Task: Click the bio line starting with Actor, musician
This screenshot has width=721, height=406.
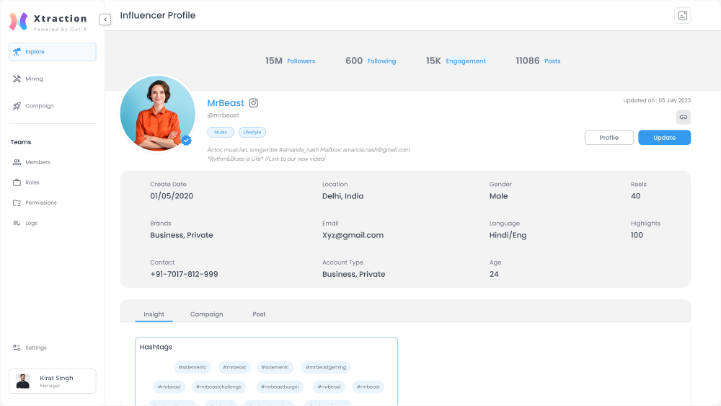Action: pyautogui.click(x=308, y=150)
